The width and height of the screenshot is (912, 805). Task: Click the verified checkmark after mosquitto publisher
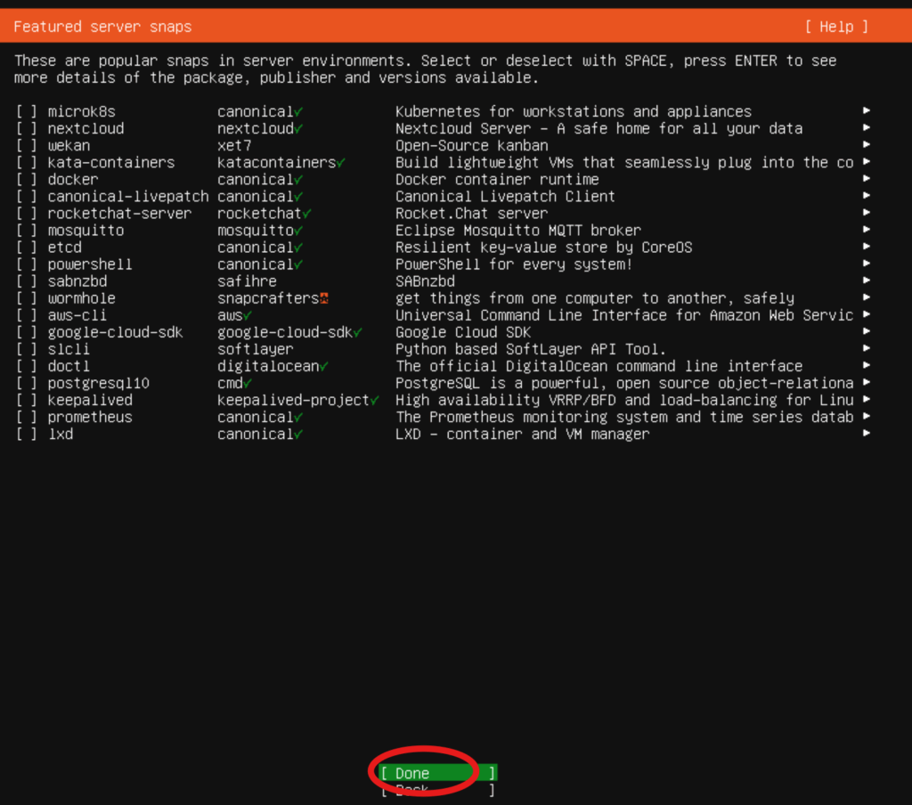(x=298, y=231)
